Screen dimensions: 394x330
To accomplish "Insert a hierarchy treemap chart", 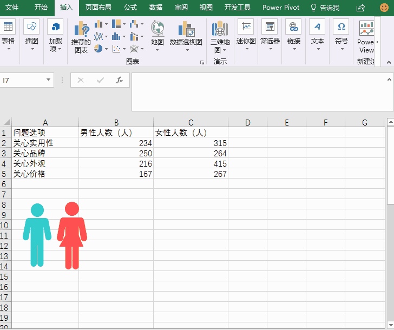I will pos(116,24).
